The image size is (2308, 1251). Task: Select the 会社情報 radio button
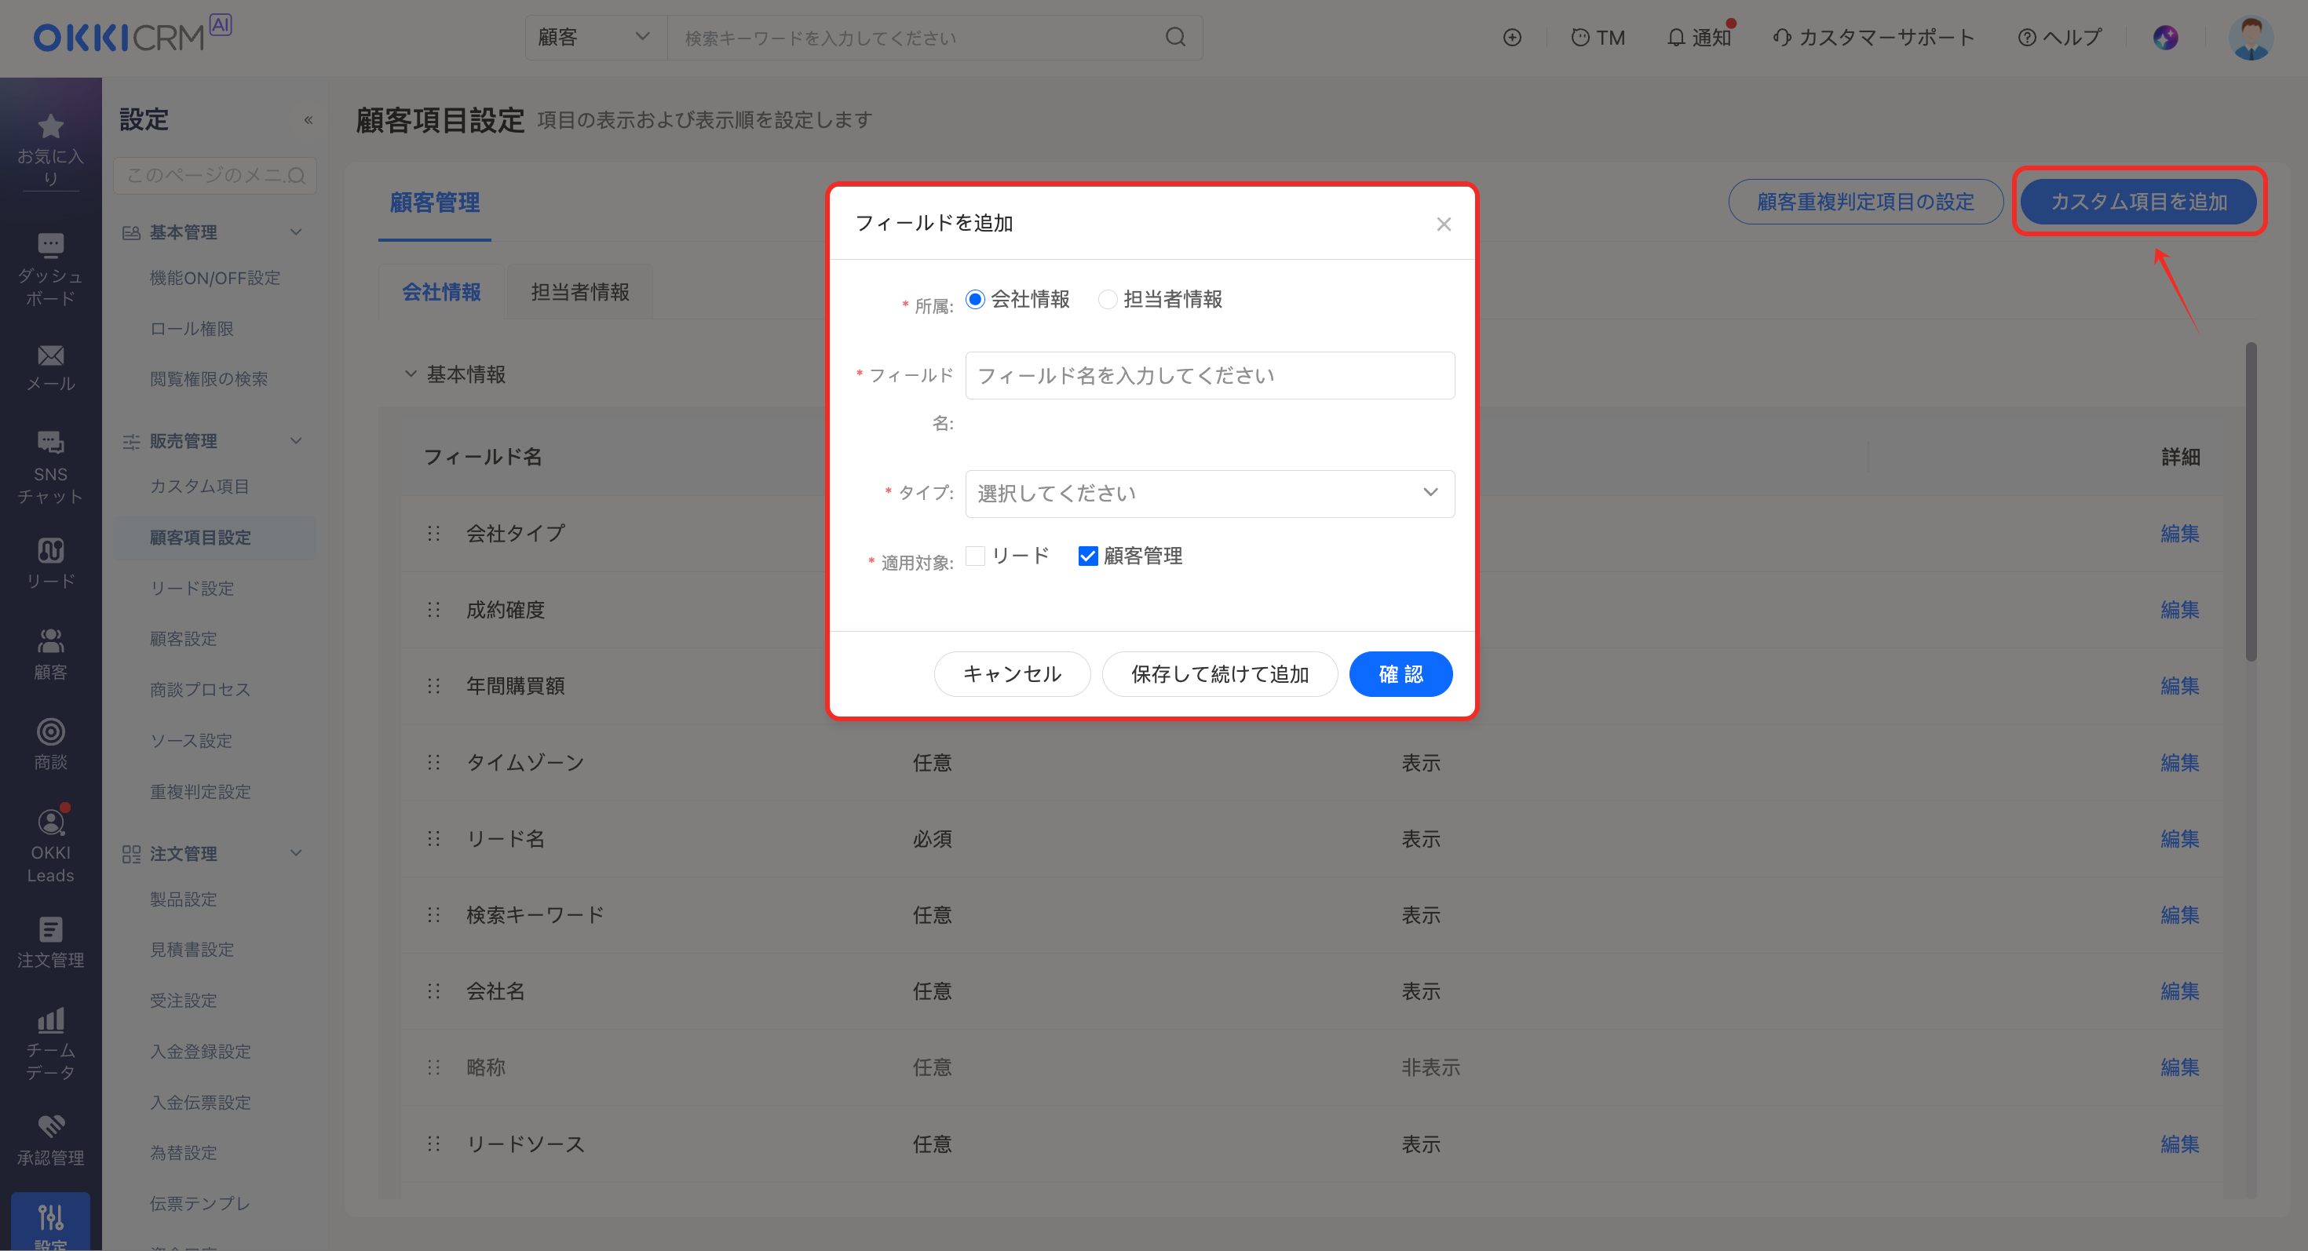click(x=975, y=299)
